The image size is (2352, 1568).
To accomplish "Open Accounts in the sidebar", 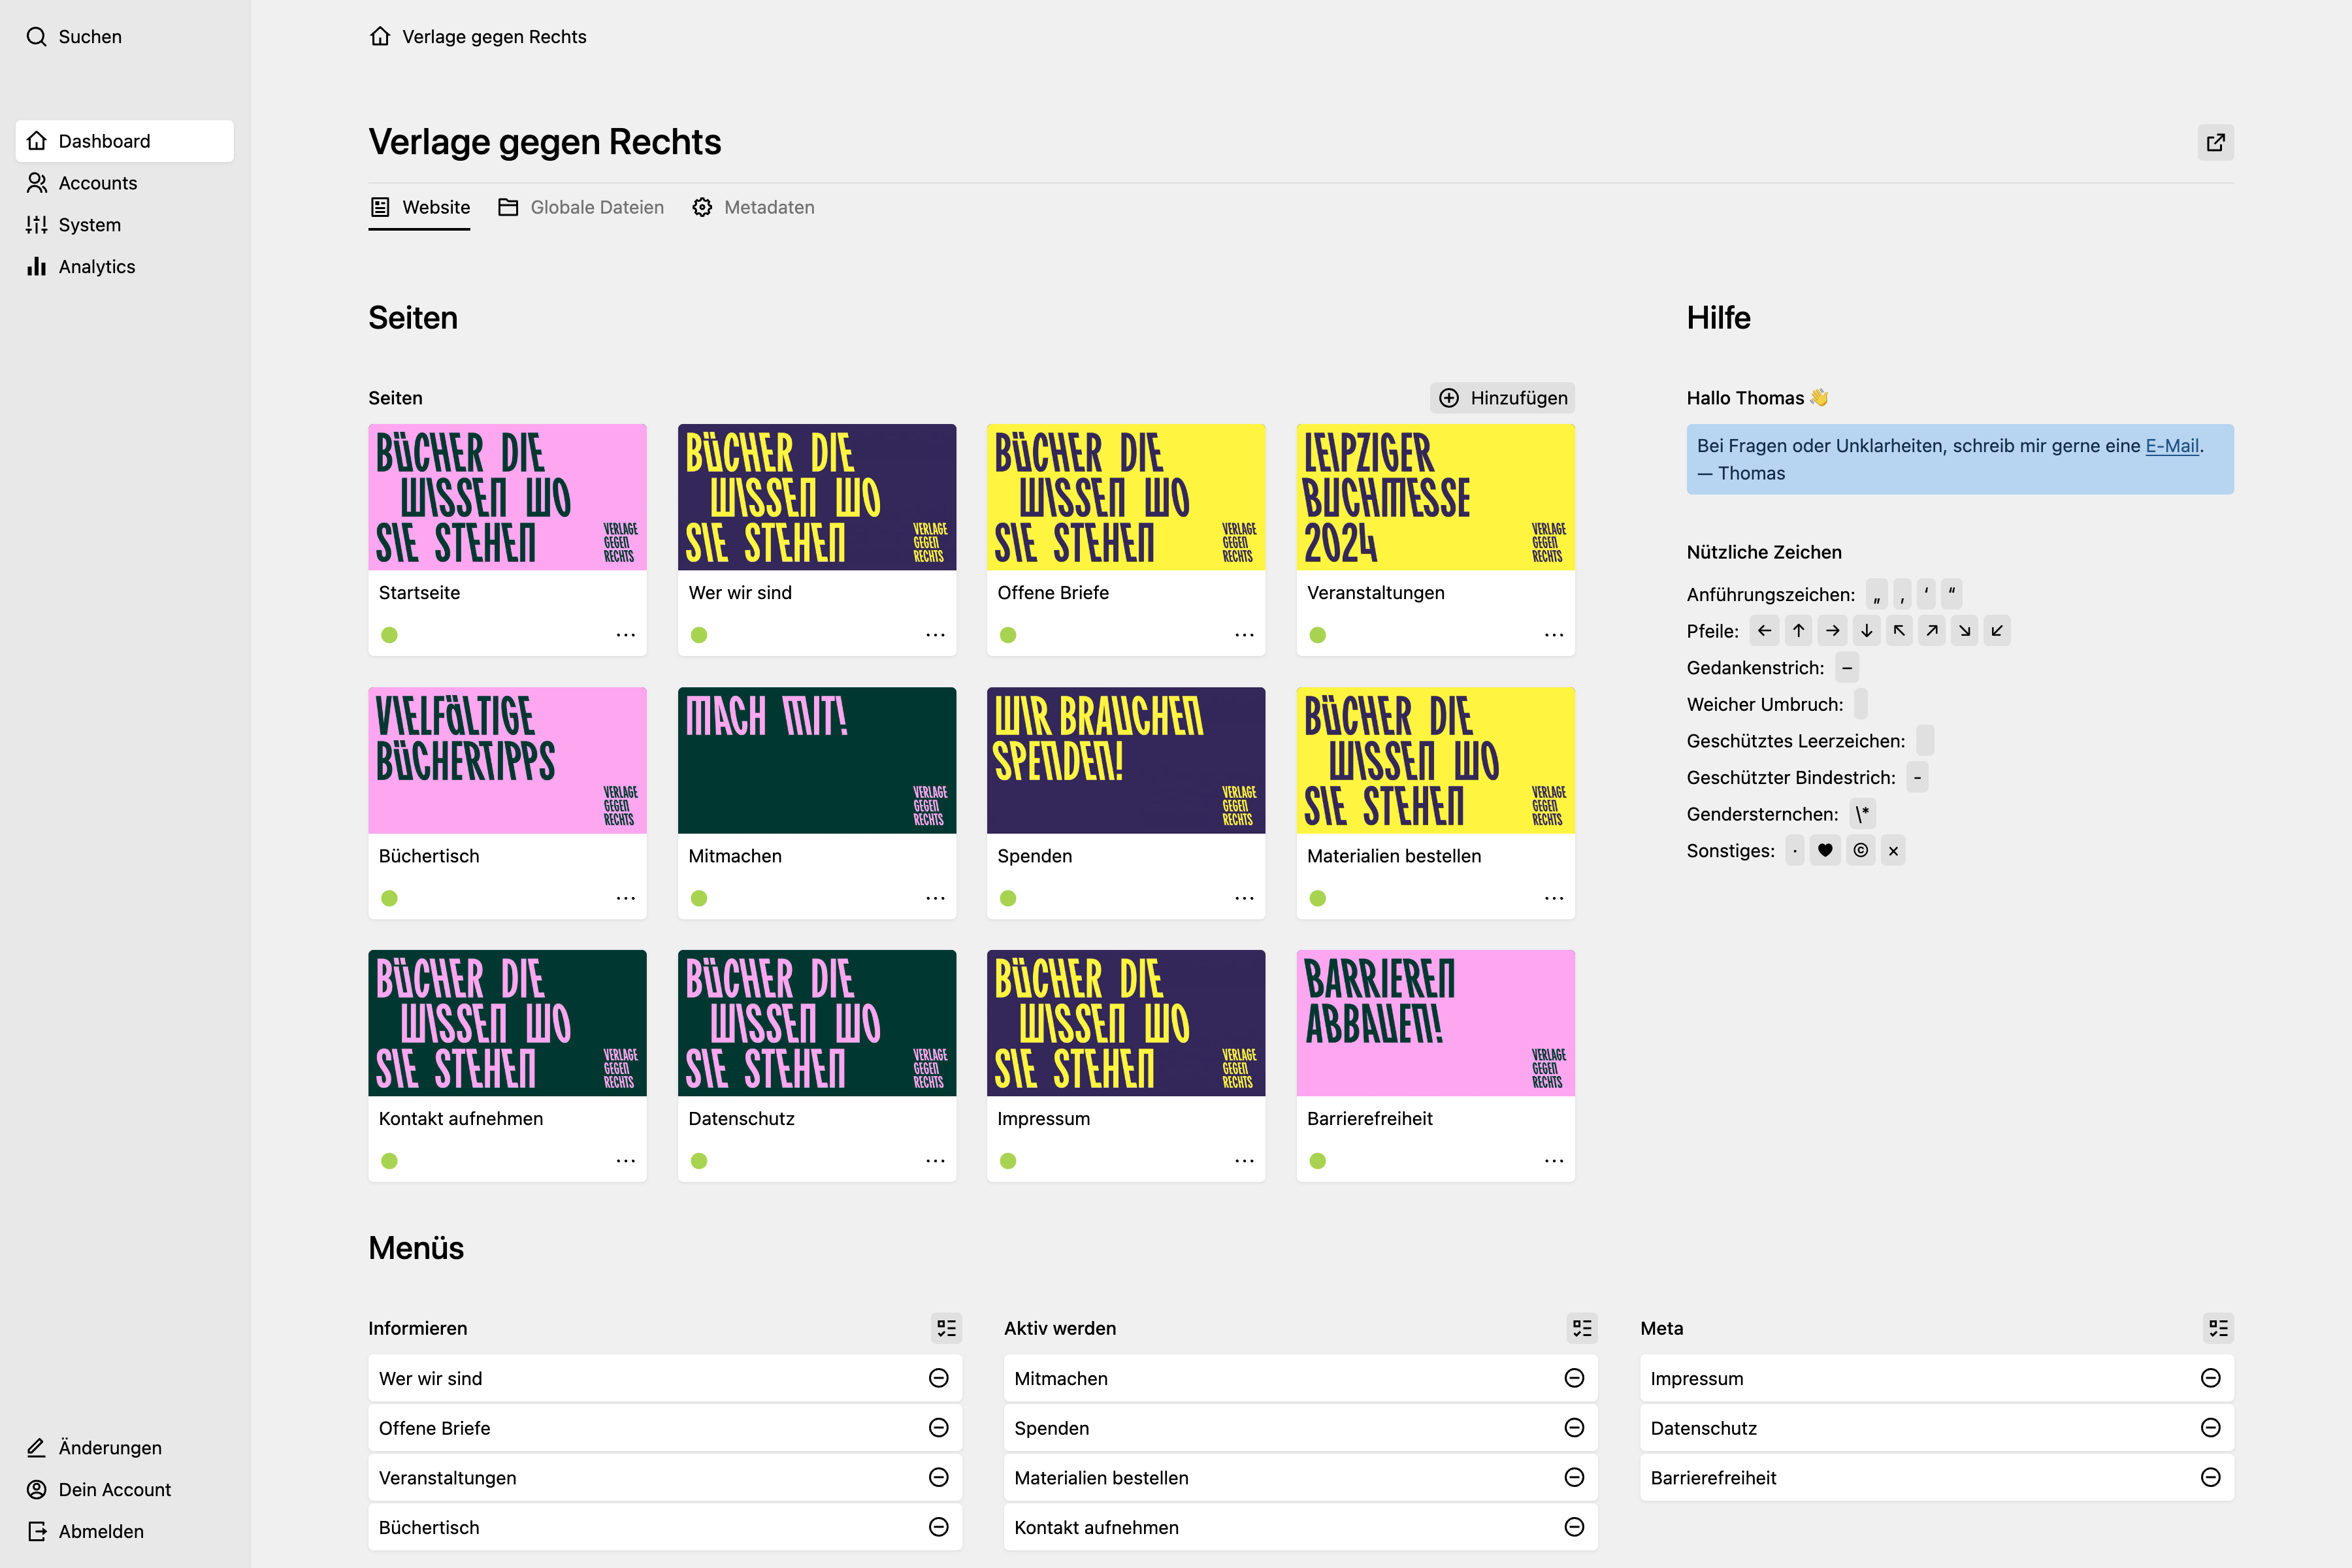I will point(125,183).
